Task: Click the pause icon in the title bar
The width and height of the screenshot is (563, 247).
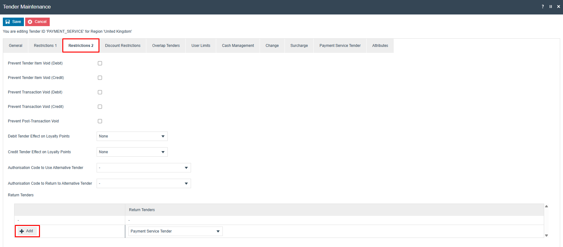Action: pos(551,7)
